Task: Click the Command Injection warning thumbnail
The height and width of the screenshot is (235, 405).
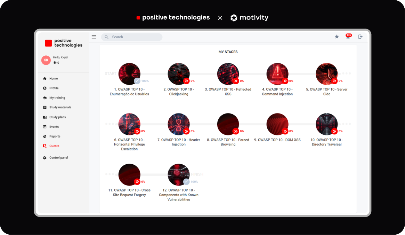Action: click(x=277, y=73)
